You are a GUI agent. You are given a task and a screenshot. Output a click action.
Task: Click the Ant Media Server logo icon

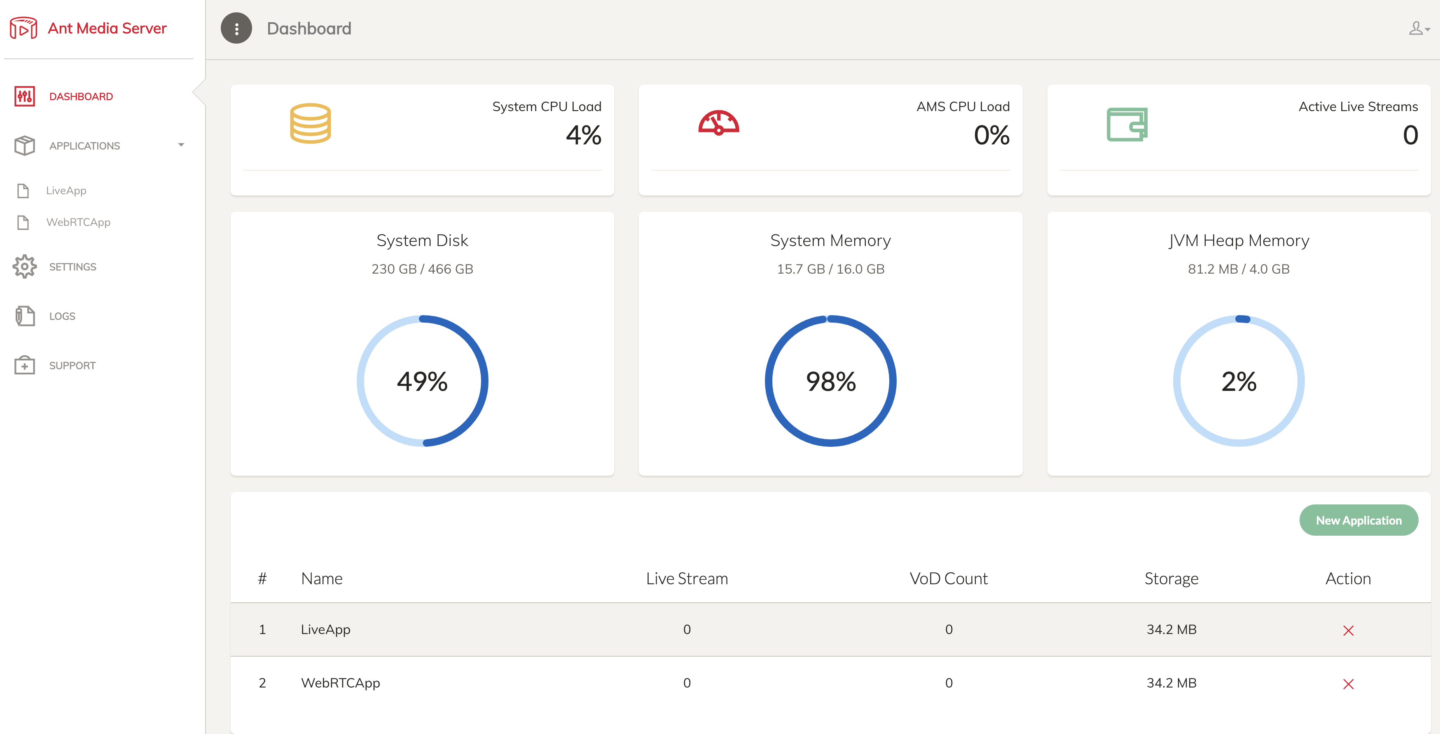coord(23,28)
